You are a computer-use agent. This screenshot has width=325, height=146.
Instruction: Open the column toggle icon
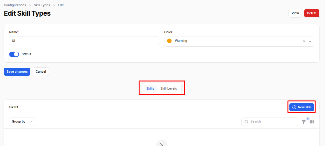312,122
